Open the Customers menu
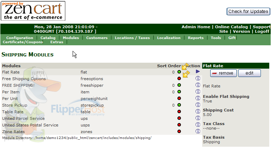 pyautogui.click(x=97, y=38)
